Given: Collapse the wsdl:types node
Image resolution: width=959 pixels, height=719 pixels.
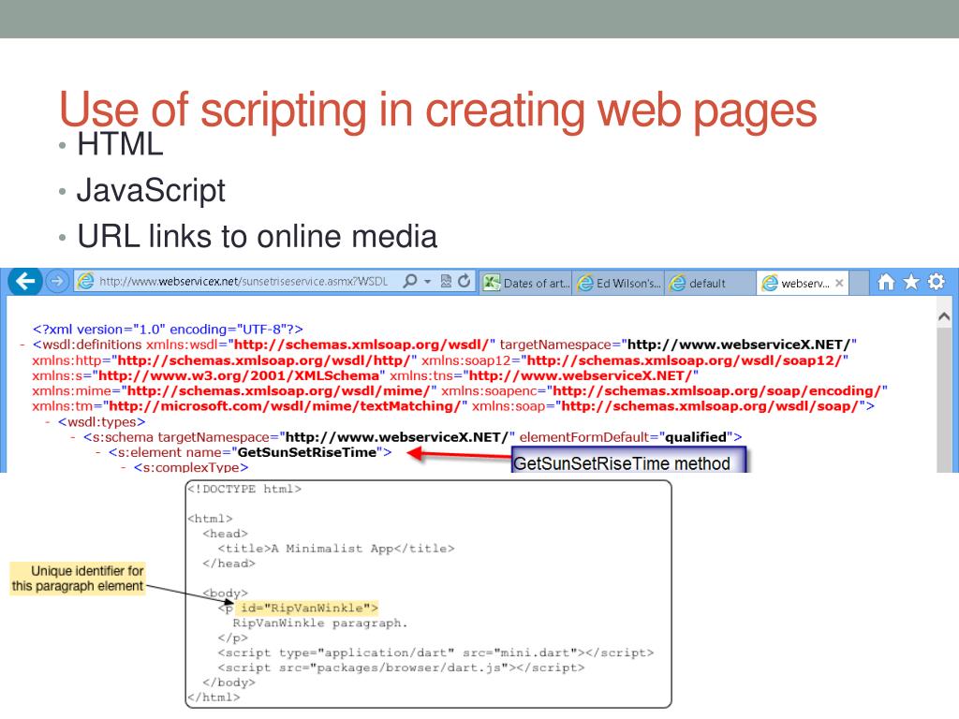Looking at the screenshot, I should point(48,421).
